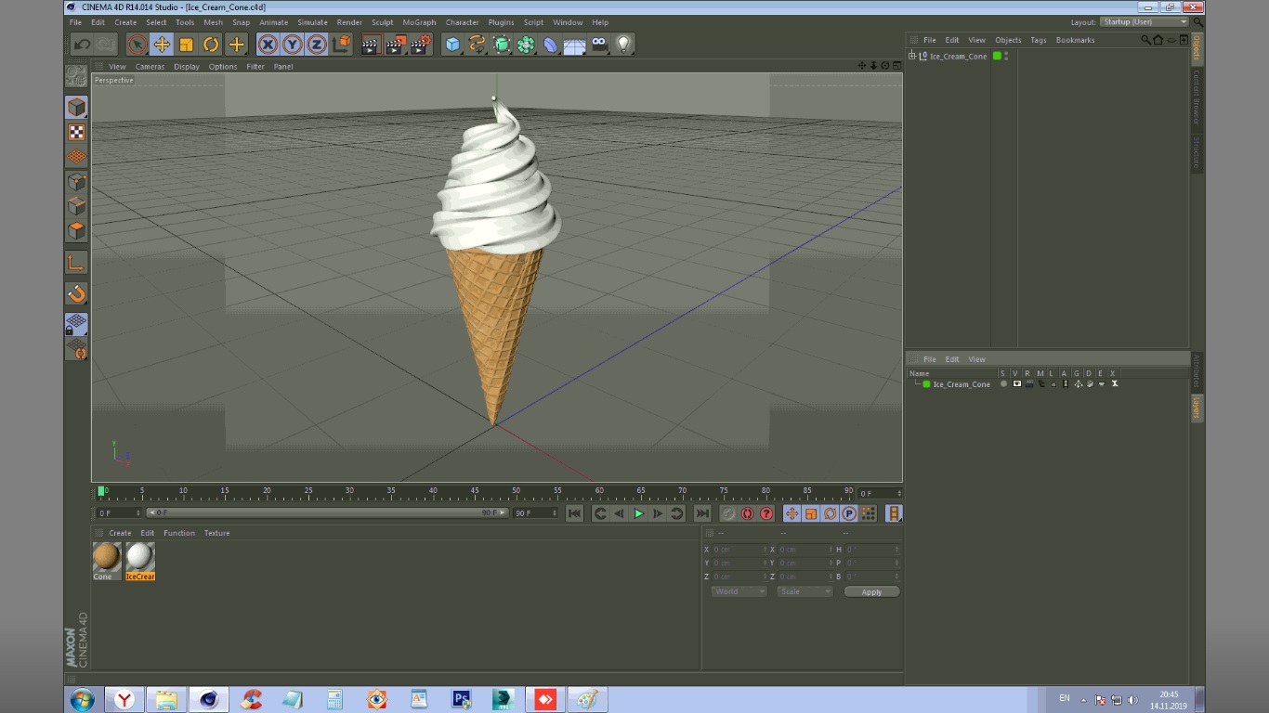Open the Windows Start button
Viewport: 1269px width, 713px height.
[82, 699]
